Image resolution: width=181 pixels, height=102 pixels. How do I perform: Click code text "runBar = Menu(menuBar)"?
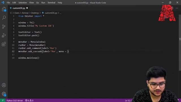tap(32, 45)
